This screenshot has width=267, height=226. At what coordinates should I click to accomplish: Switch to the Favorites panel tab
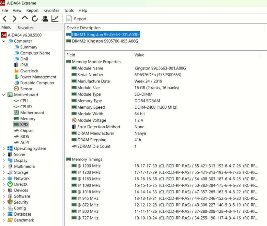[26, 28]
